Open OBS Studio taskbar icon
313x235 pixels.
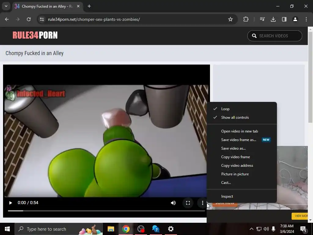coord(141,229)
